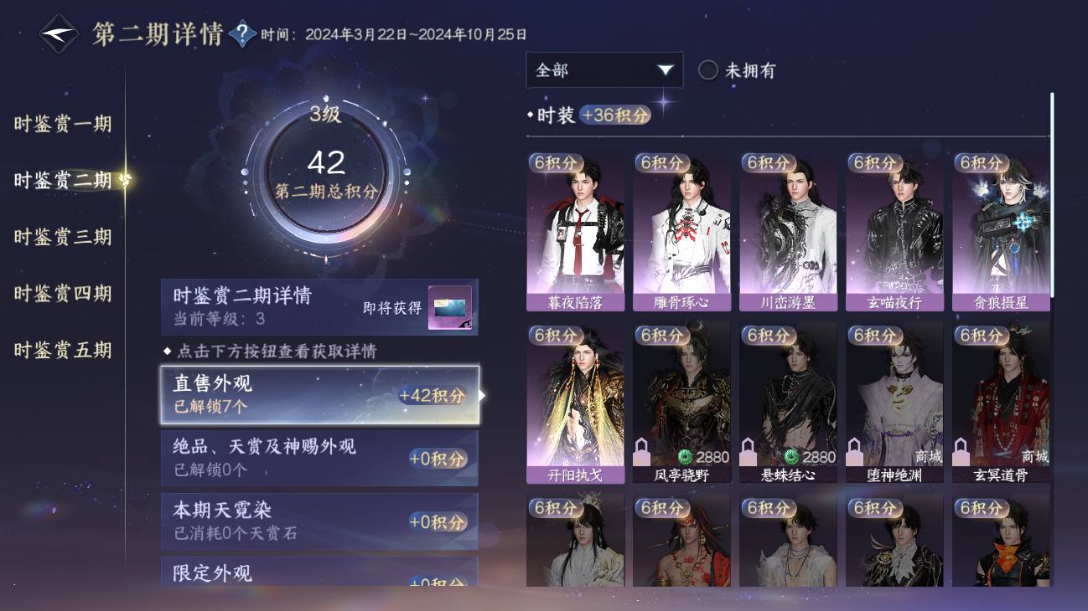Click lock icon on 堕神绝渊 outfit

pos(854,452)
